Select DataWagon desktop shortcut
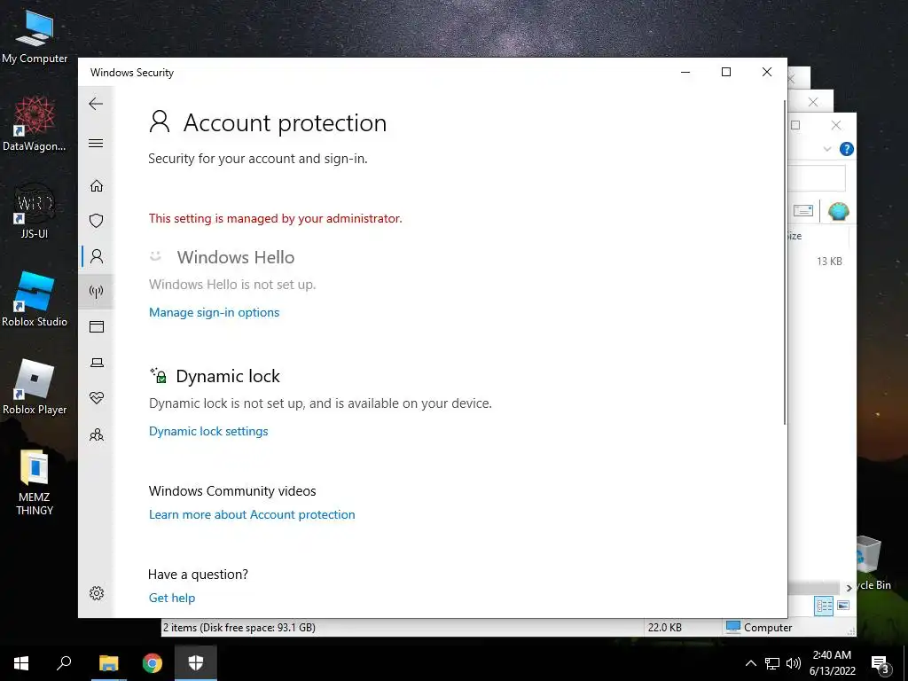 [35, 124]
